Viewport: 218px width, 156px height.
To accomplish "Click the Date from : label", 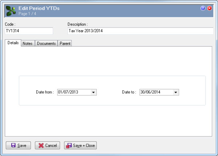I will click(45, 92).
